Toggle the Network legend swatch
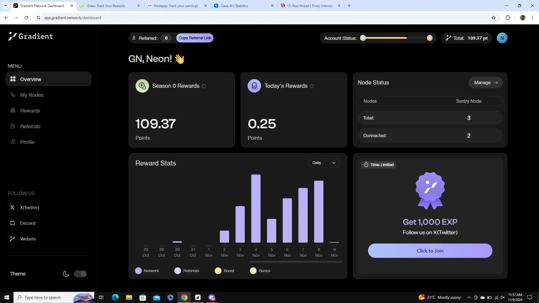Image resolution: width=539 pixels, height=303 pixels. tap(139, 271)
